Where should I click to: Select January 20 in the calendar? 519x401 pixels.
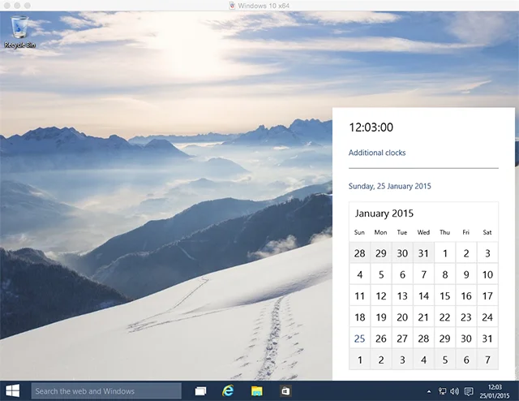(x=402, y=317)
